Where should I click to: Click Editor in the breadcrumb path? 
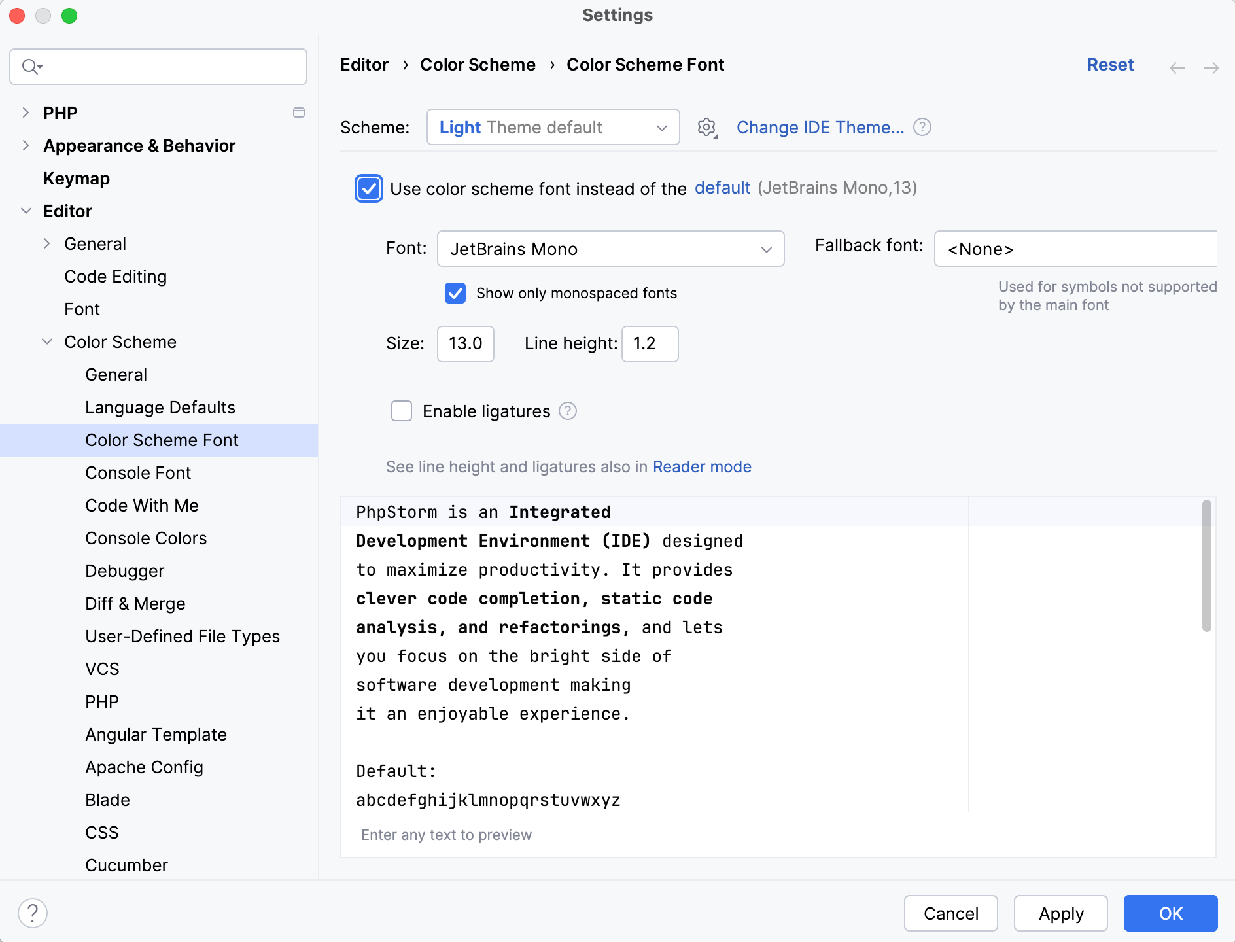(364, 64)
